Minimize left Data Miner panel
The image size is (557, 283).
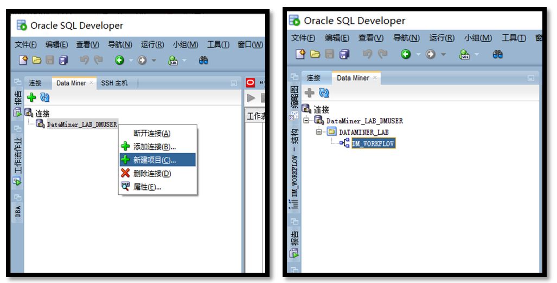233,83
